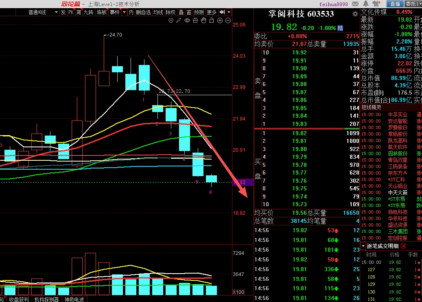This screenshot has width=422, height=302.
Task: Click sell level 1 price 19.83
Action: [x=299, y=124]
